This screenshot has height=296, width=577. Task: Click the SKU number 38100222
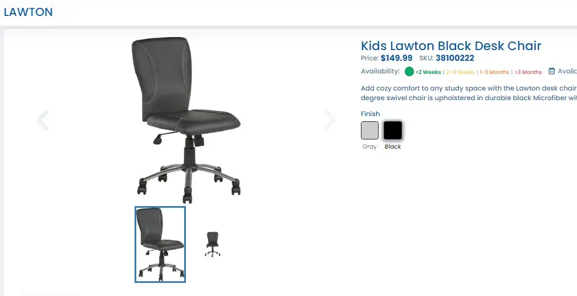(x=455, y=58)
